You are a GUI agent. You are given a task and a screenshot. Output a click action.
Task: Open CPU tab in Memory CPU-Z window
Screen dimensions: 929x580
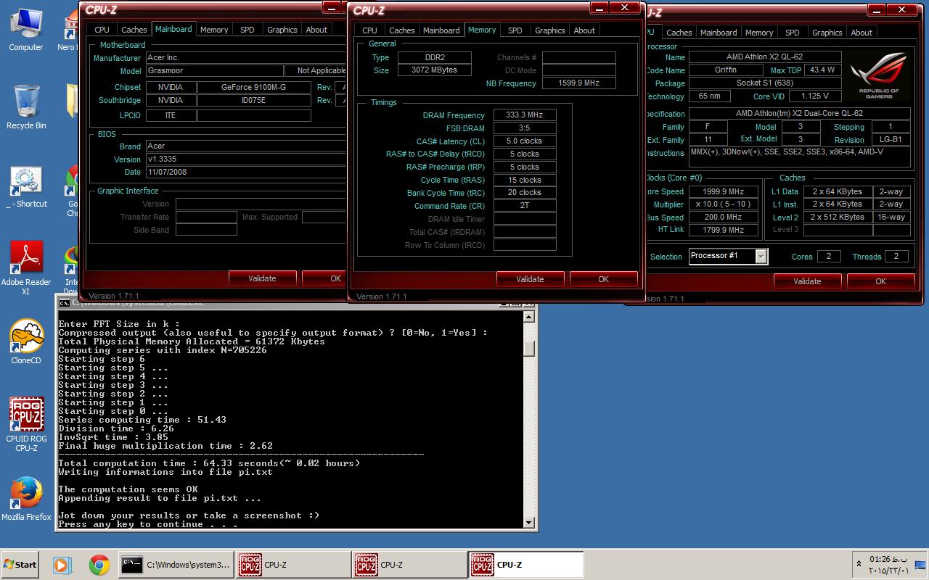[x=369, y=30]
